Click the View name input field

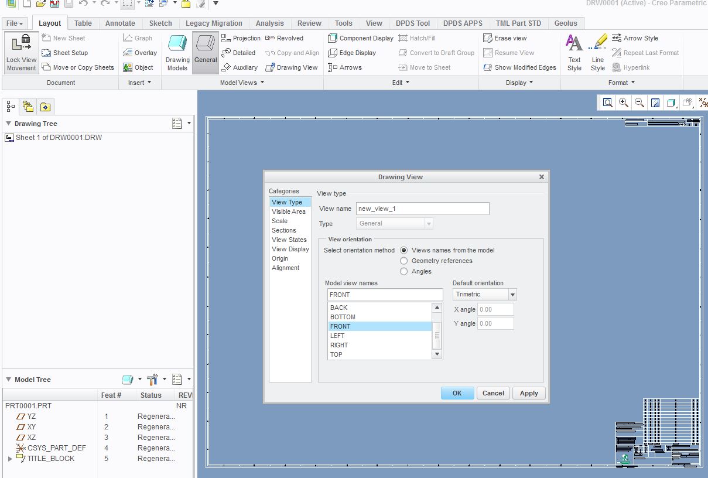[422, 209]
